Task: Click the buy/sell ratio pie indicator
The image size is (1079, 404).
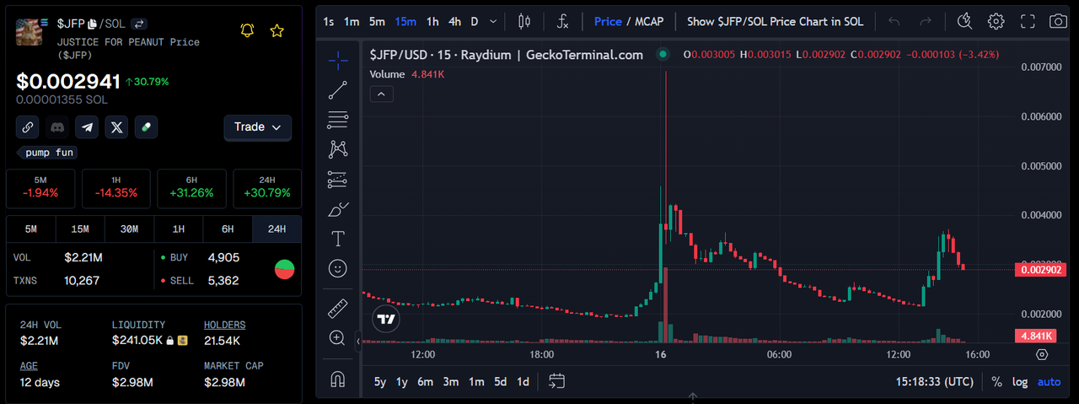Action: (285, 270)
